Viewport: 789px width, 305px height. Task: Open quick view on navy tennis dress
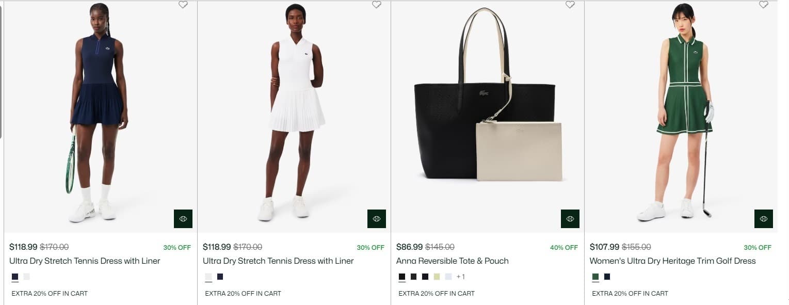pos(183,219)
